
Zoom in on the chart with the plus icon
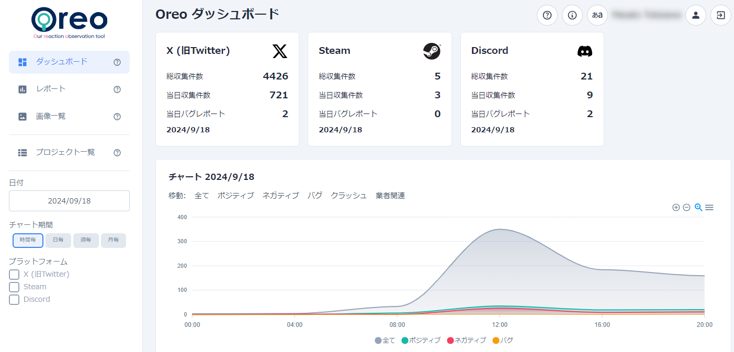coord(675,207)
